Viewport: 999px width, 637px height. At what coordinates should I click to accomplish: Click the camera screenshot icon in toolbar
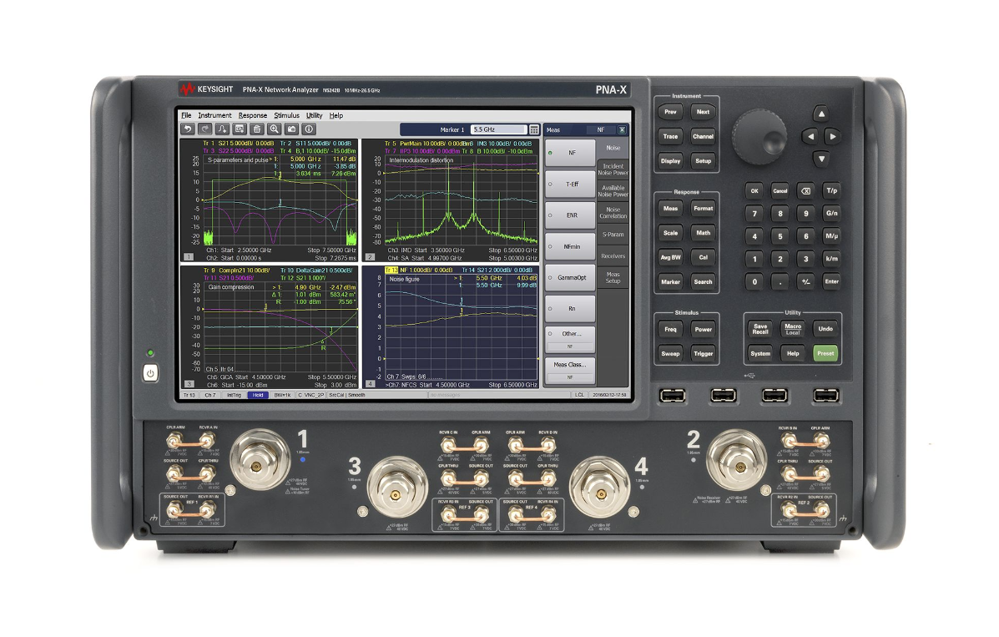tap(290, 129)
